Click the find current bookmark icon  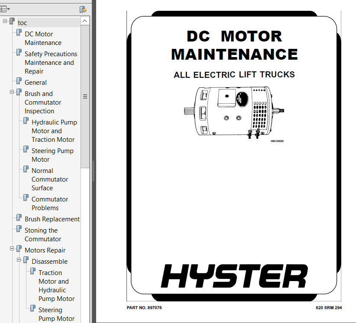tap(83, 10)
